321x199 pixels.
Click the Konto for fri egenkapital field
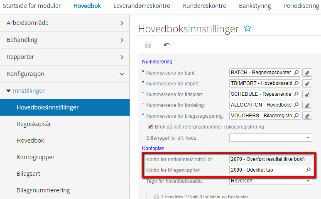tap(271, 170)
